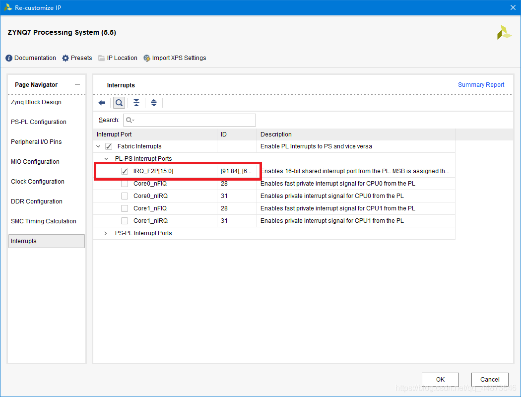
Task: Open Peripheral I/O Pins page
Action: 36,142
